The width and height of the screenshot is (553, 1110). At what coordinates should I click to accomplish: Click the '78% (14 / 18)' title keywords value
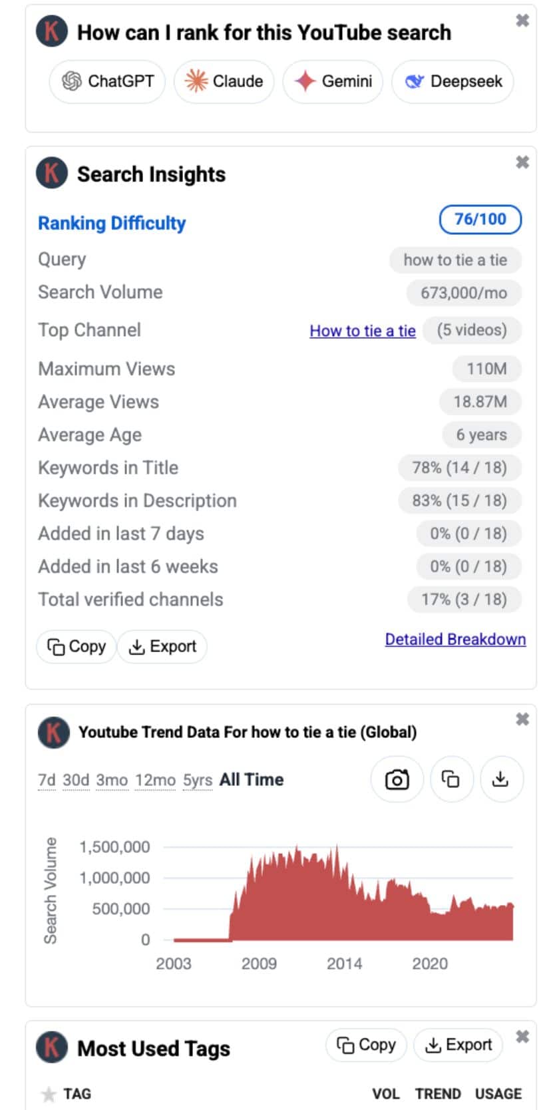point(460,468)
